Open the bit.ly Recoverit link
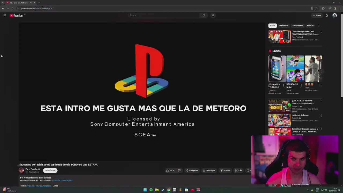This screenshot has height=193, width=343. click(62, 180)
